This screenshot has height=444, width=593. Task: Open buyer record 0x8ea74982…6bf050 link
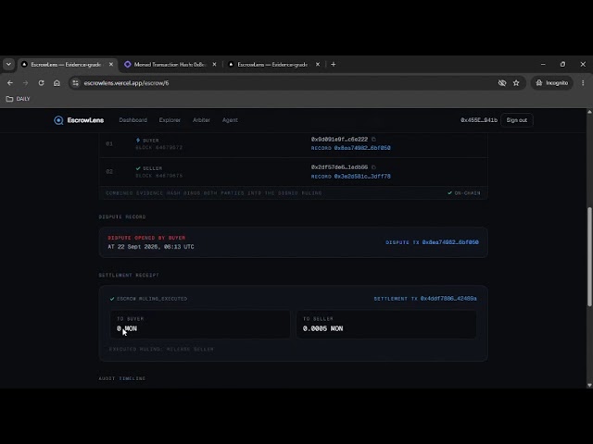[362, 148]
